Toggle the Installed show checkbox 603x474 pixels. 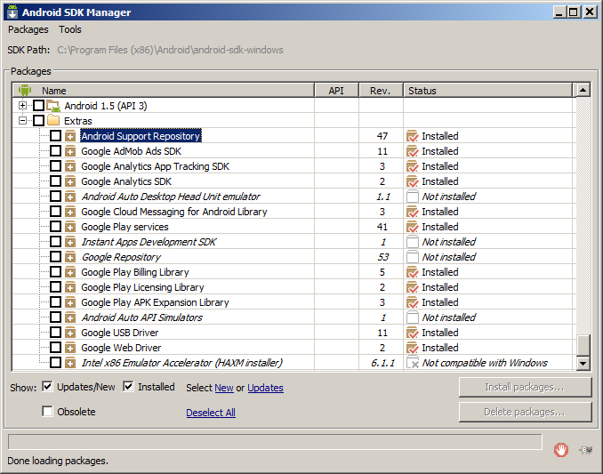point(128,386)
